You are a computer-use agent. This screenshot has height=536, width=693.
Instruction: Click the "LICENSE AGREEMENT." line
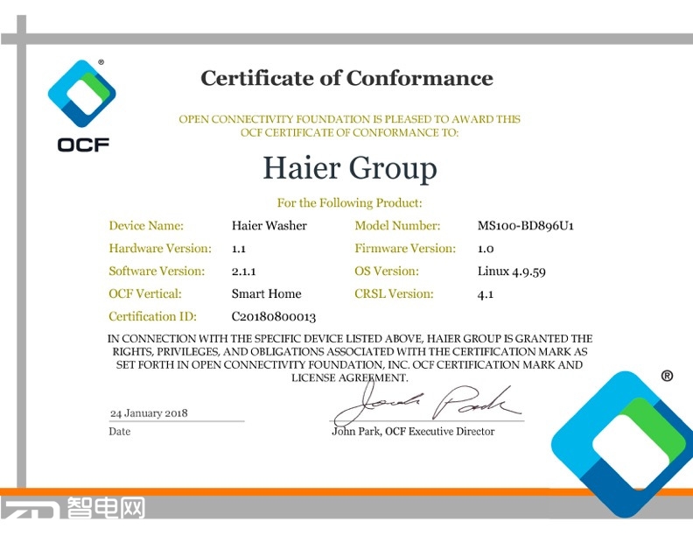(350, 377)
